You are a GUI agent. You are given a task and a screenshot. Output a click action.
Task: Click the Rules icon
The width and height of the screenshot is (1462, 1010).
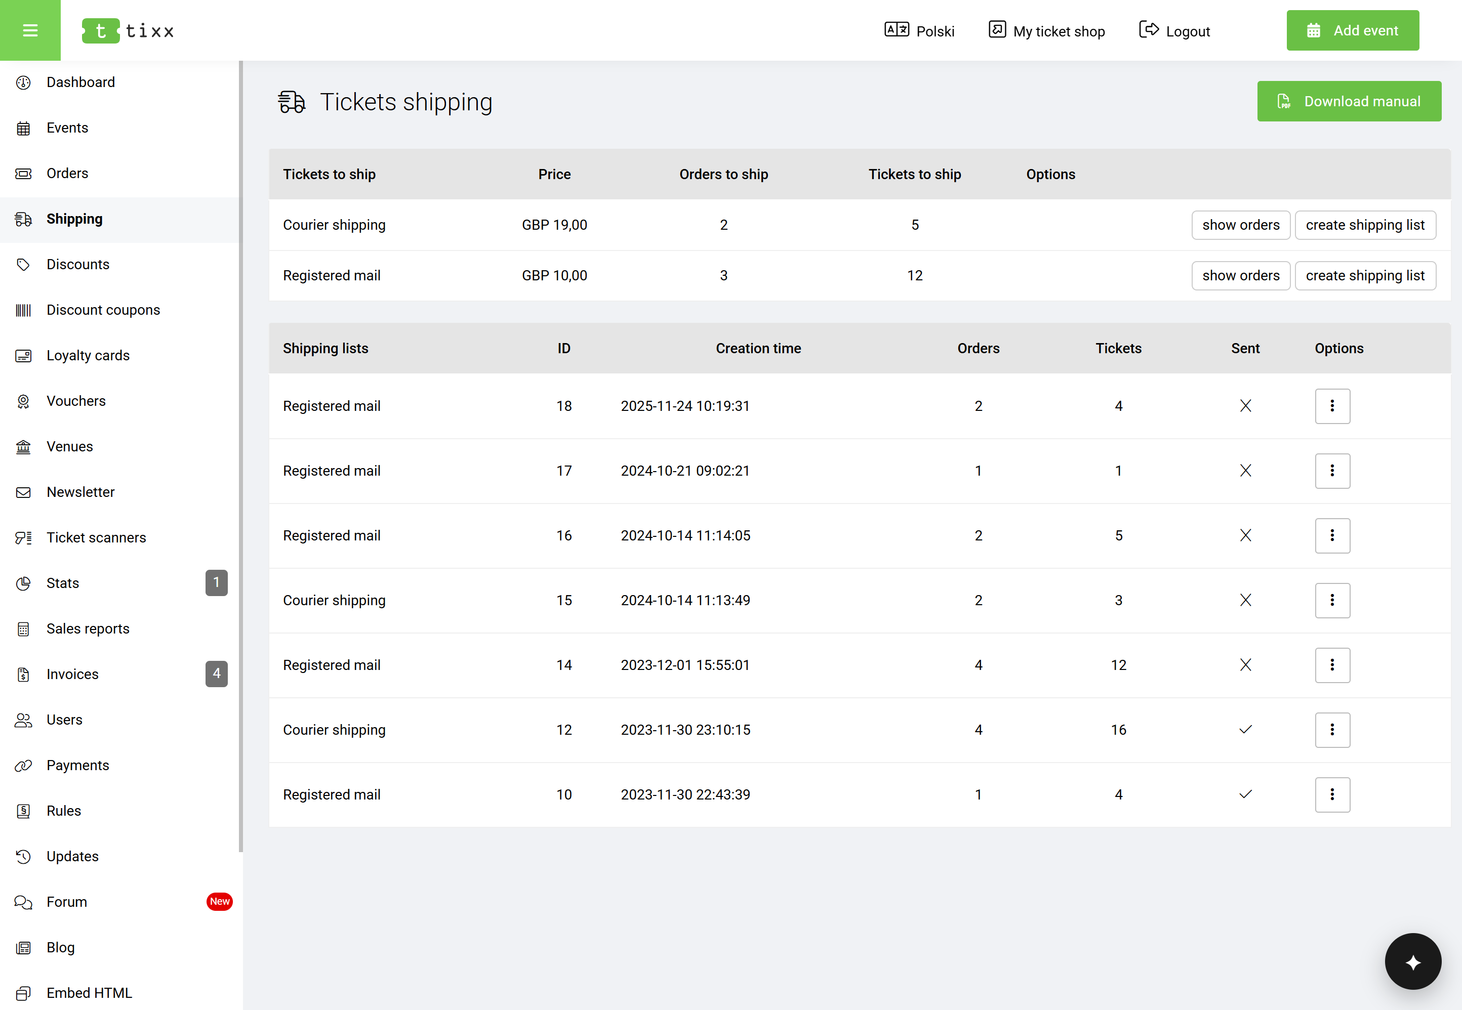click(23, 811)
